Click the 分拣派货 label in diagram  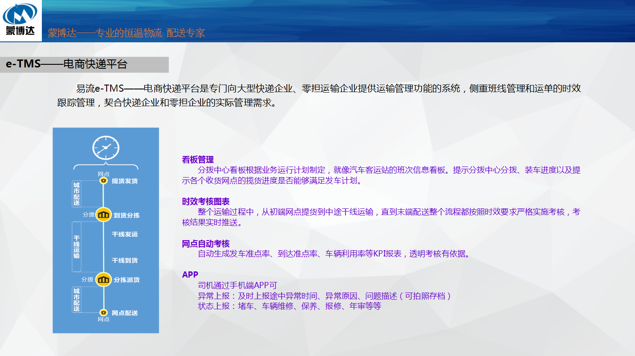click(127, 280)
